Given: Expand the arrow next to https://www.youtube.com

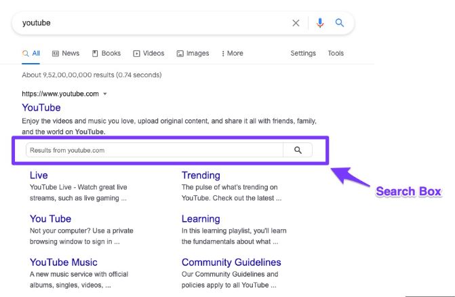Looking at the screenshot, I should 105,94.
